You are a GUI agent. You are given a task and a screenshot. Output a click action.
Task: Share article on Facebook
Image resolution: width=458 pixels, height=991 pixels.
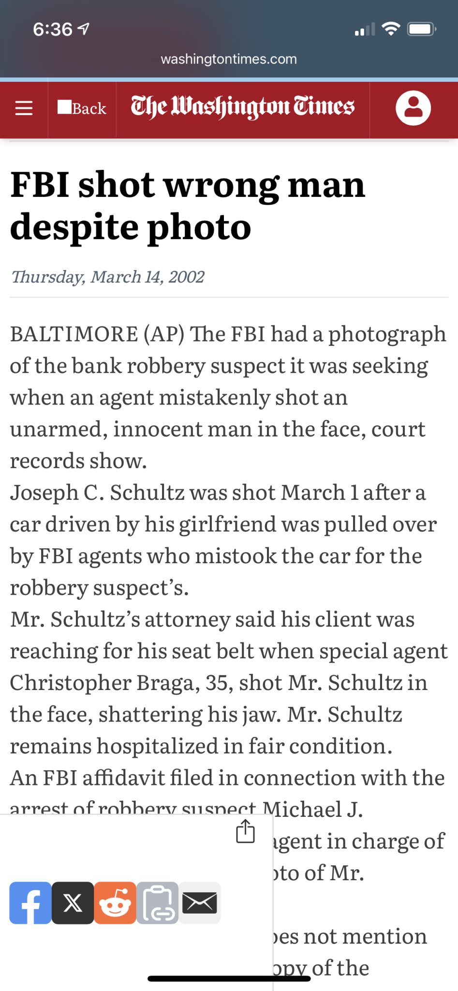click(30, 903)
